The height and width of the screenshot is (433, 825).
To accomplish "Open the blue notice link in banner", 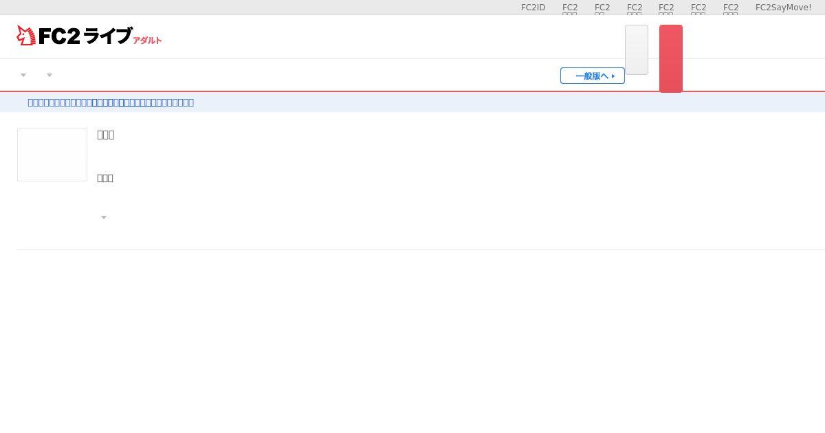I will [x=111, y=102].
